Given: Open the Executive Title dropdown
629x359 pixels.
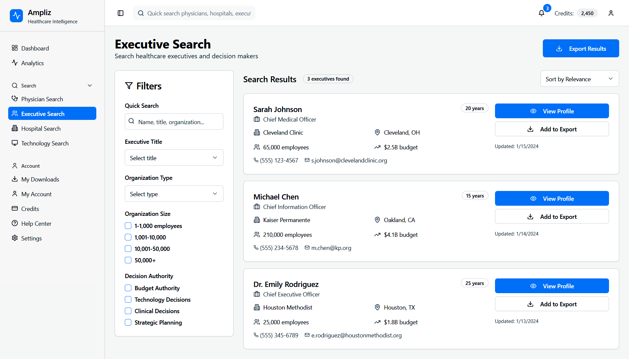Looking at the screenshot, I should pos(174,158).
